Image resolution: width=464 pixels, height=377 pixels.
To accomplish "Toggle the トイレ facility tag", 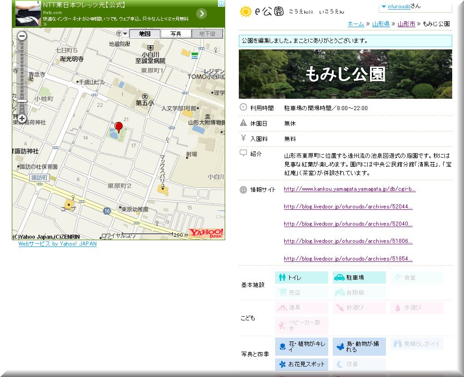I will click(301, 277).
